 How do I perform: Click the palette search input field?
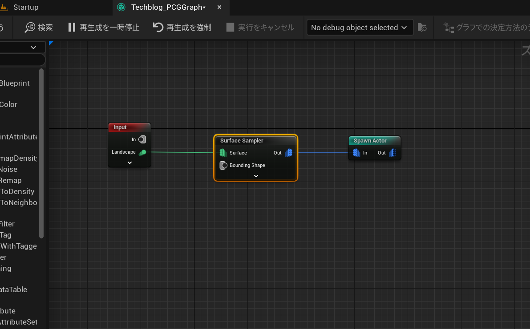(x=22, y=60)
